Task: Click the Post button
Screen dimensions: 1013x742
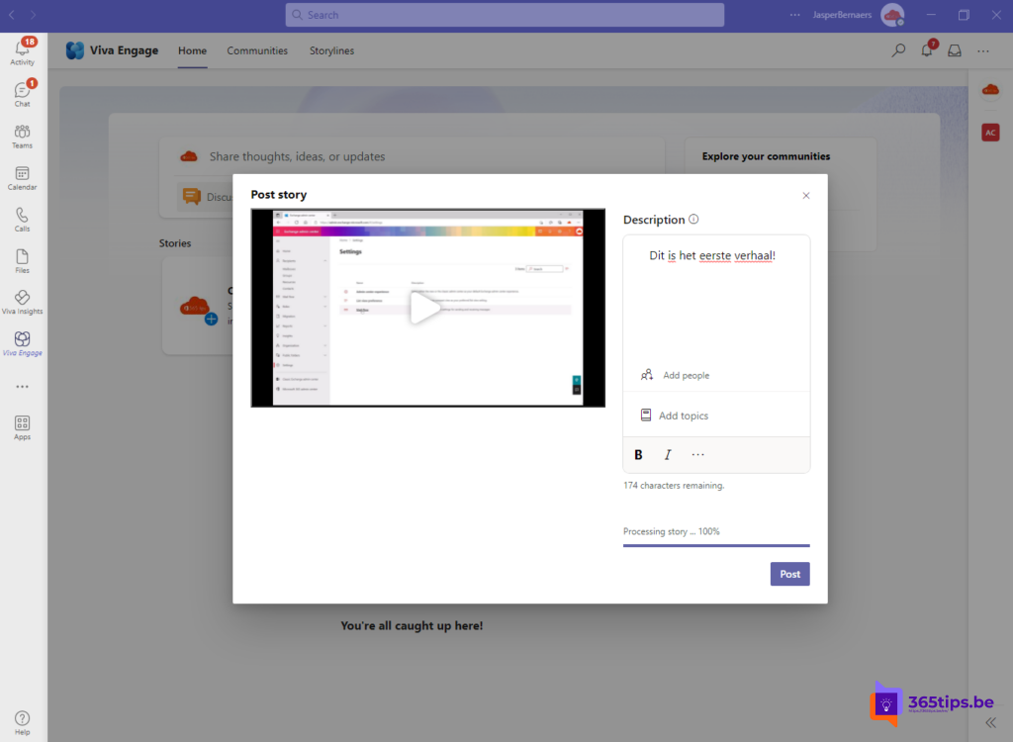Action: pyautogui.click(x=789, y=574)
